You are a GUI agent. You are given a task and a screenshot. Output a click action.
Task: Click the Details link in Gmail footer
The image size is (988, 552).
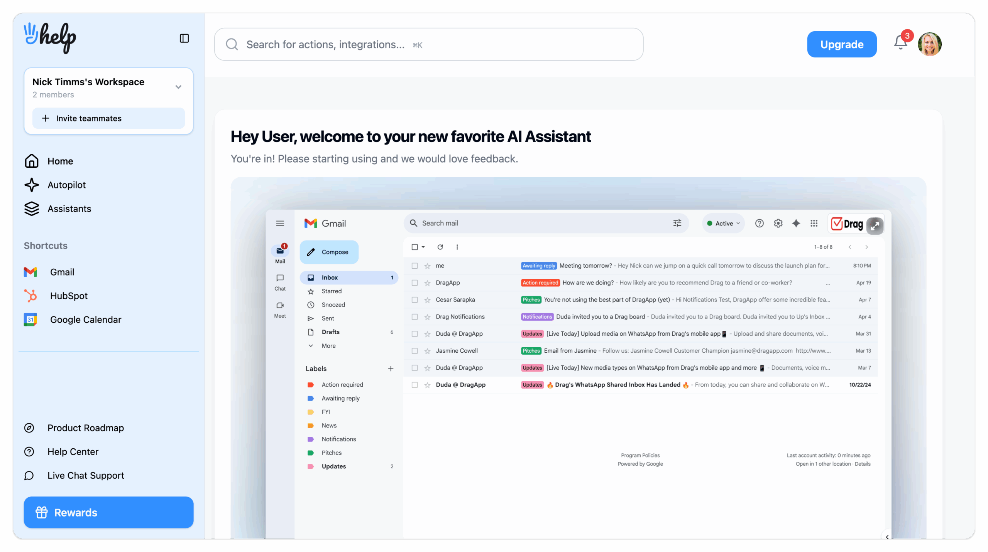coord(862,464)
